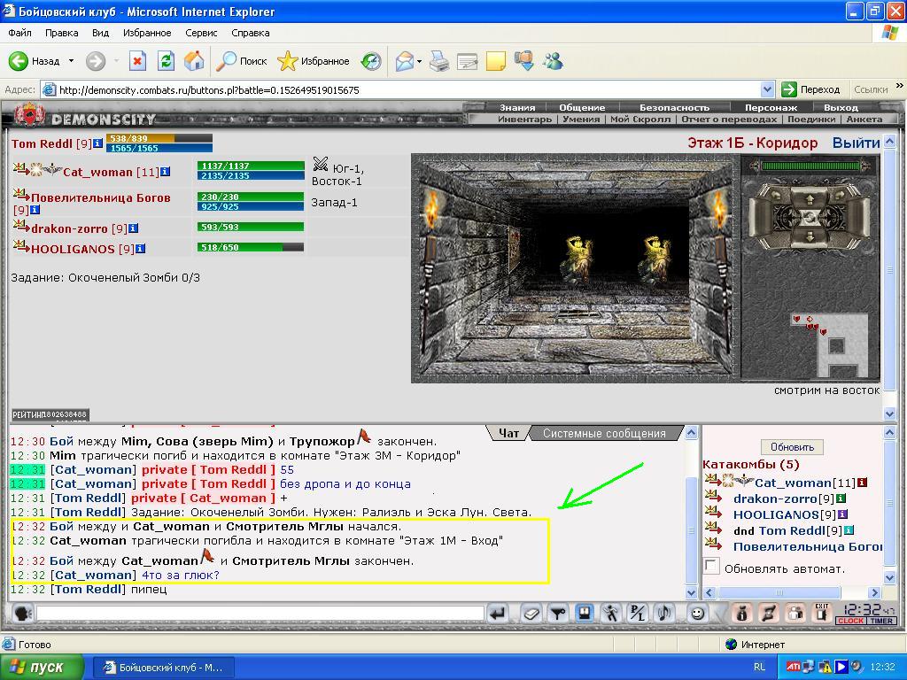Click the EXIT door icon
Viewport: 907px width, 680px height.
tap(822, 613)
